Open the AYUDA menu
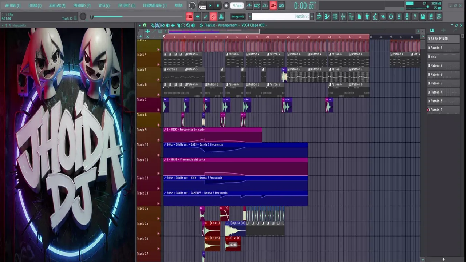This screenshot has width=466, height=262. click(178, 5)
